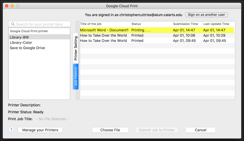This screenshot has width=244, height=141.
Task: Click the No File Selected placeholder
Action: pos(52,119)
